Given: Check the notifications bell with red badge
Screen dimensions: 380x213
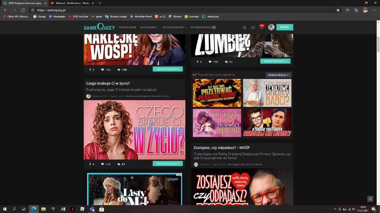Looking at the screenshot, I should (x=261, y=28).
